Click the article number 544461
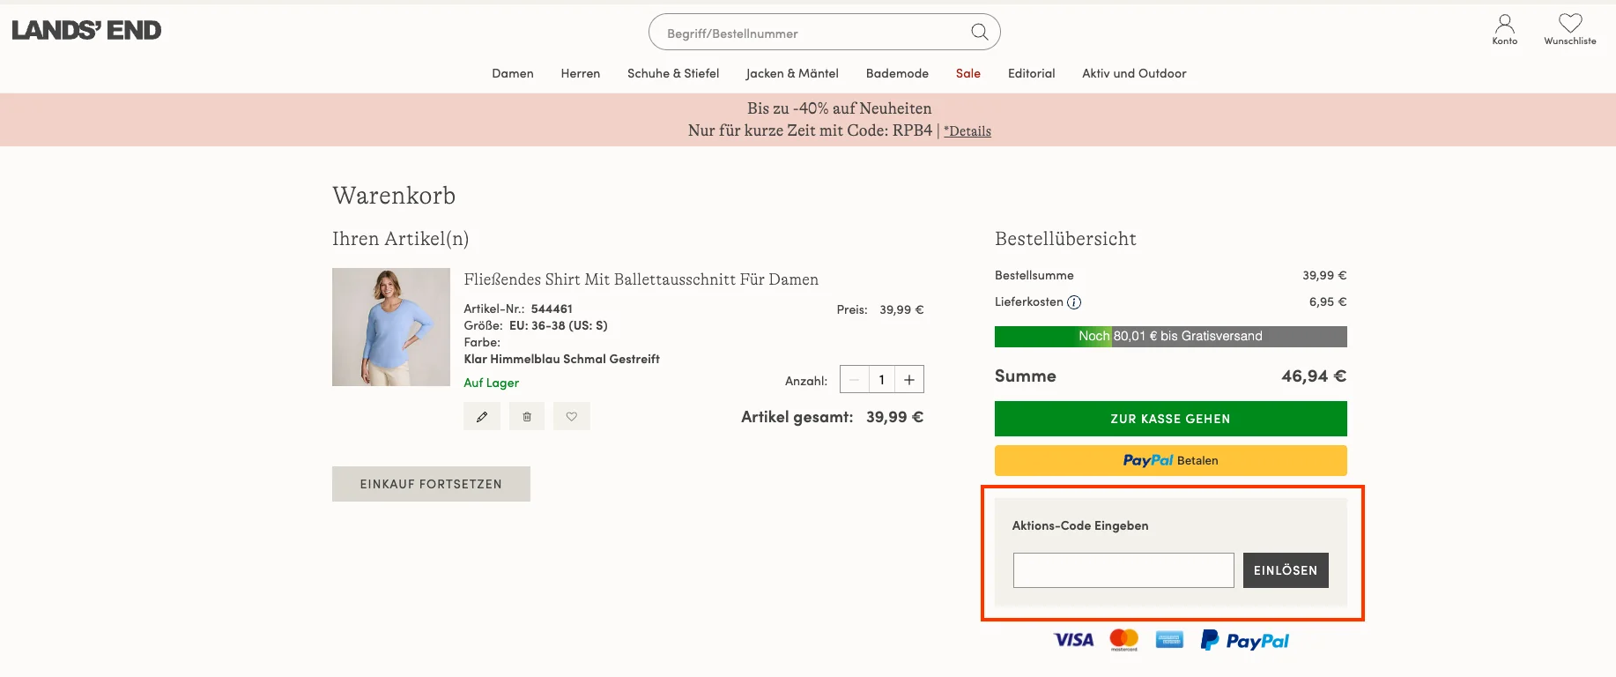 click(x=552, y=309)
